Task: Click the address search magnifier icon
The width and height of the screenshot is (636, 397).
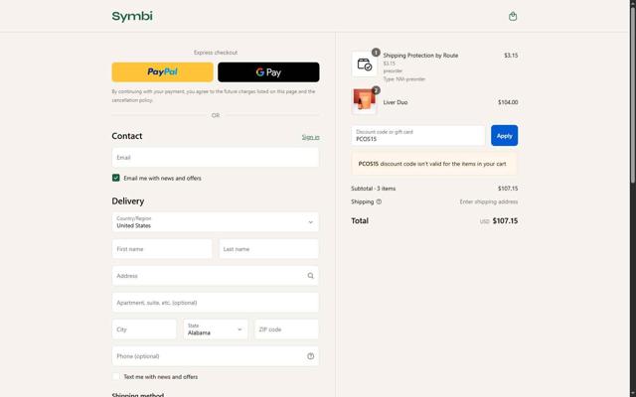Action: [x=311, y=276]
